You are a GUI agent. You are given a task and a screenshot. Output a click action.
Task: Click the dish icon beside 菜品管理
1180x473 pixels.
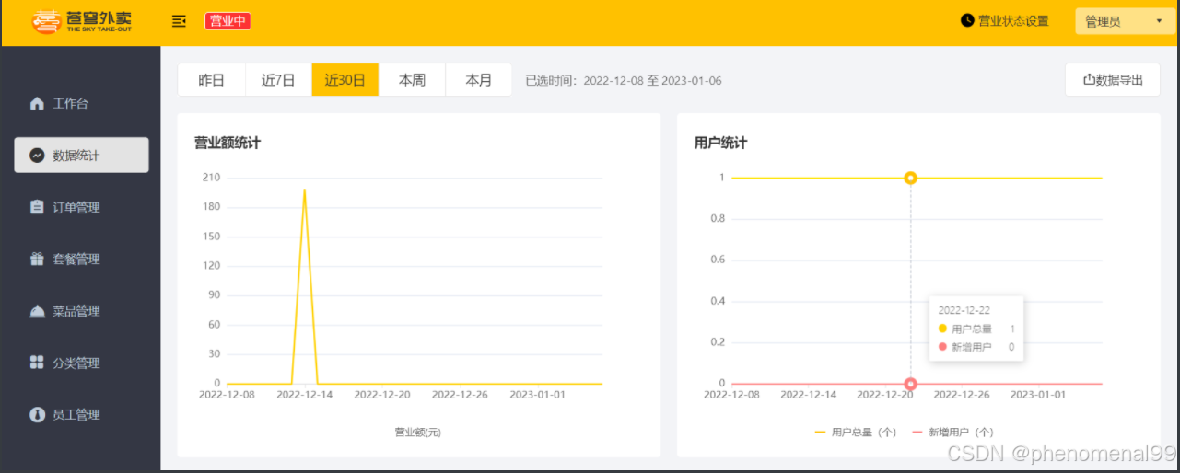[37, 311]
